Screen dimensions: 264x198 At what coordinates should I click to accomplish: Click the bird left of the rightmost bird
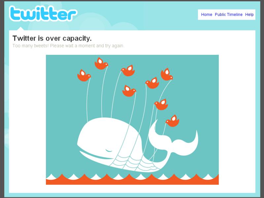[x=152, y=83]
